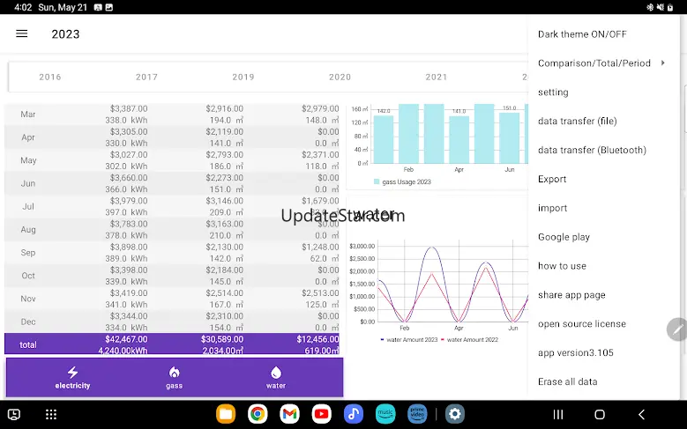Open the hamburger navigation menu
Viewport: 687px width, 429px height.
pyautogui.click(x=21, y=33)
